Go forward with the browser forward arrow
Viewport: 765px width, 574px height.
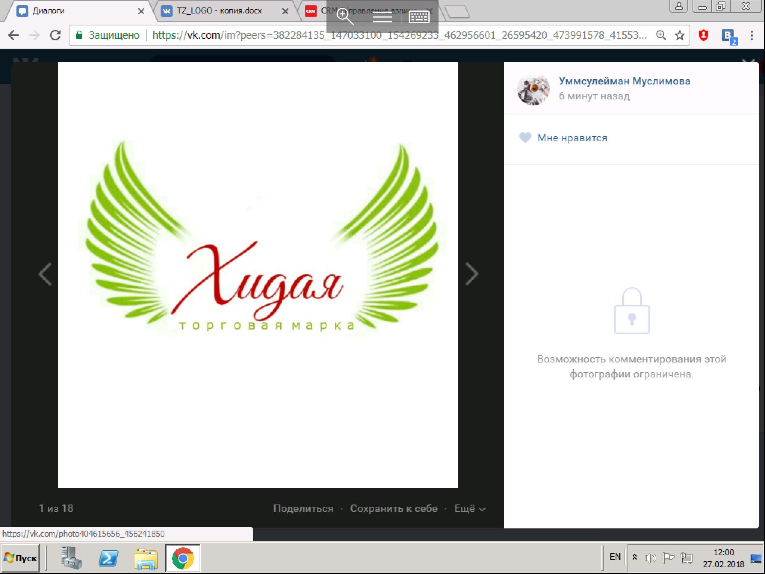pos(34,36)
